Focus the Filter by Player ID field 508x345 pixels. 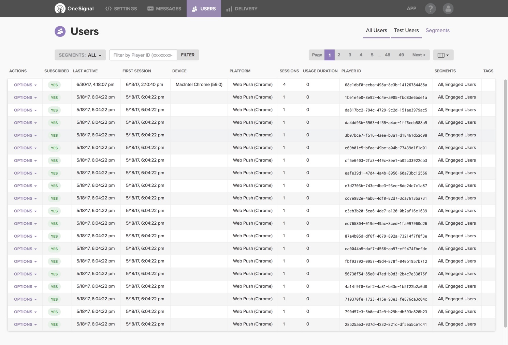143,55
